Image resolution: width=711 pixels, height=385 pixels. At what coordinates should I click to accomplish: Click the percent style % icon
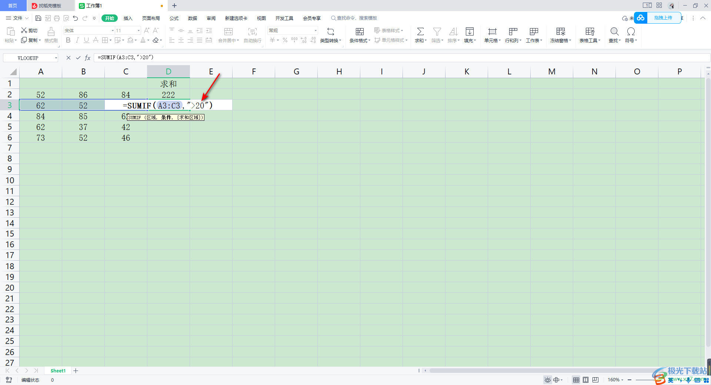285,40
